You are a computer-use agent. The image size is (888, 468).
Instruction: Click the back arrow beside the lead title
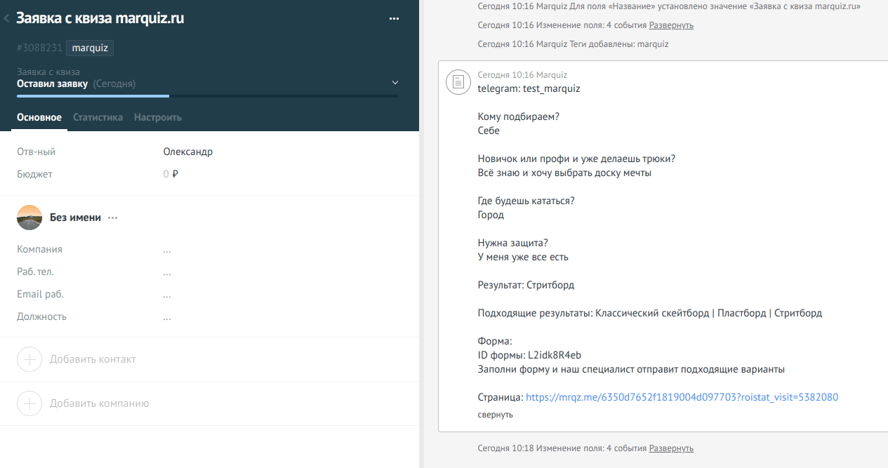coord(6,19)
